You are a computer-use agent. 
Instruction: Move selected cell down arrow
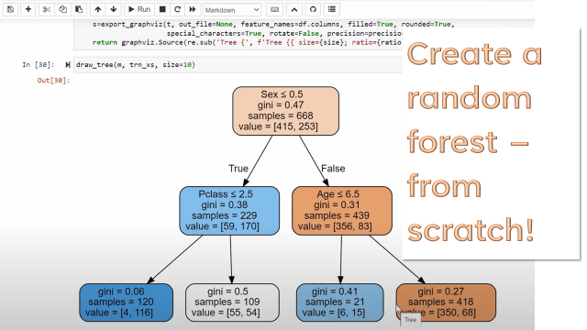click(114, 9)
